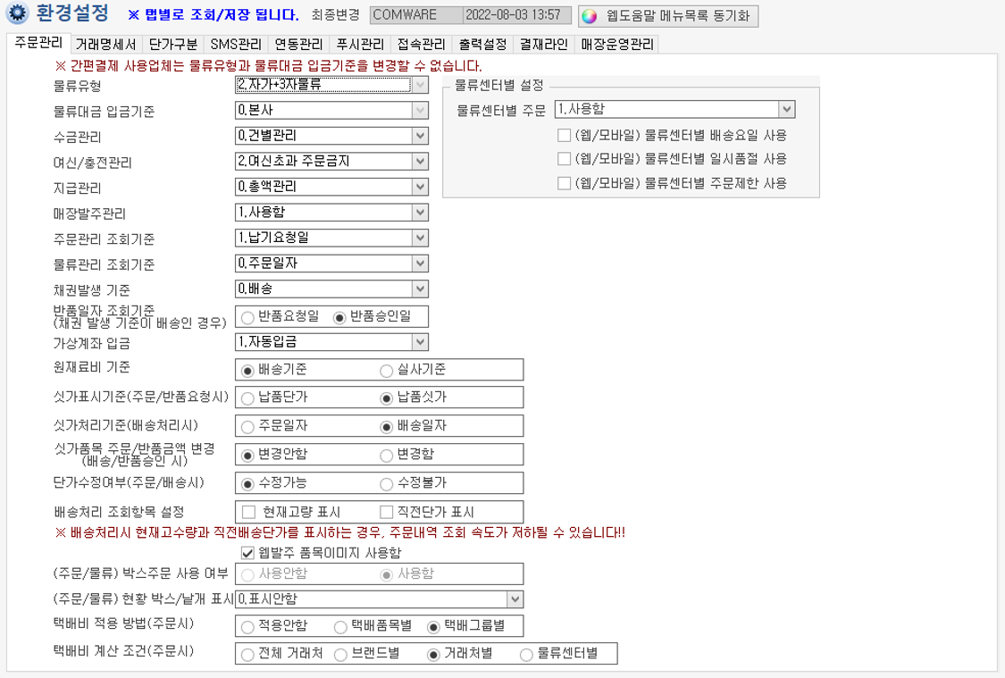1005x678 pixels.
Task: Choose the 브랜드별 radio option
Action: point(340,655)
